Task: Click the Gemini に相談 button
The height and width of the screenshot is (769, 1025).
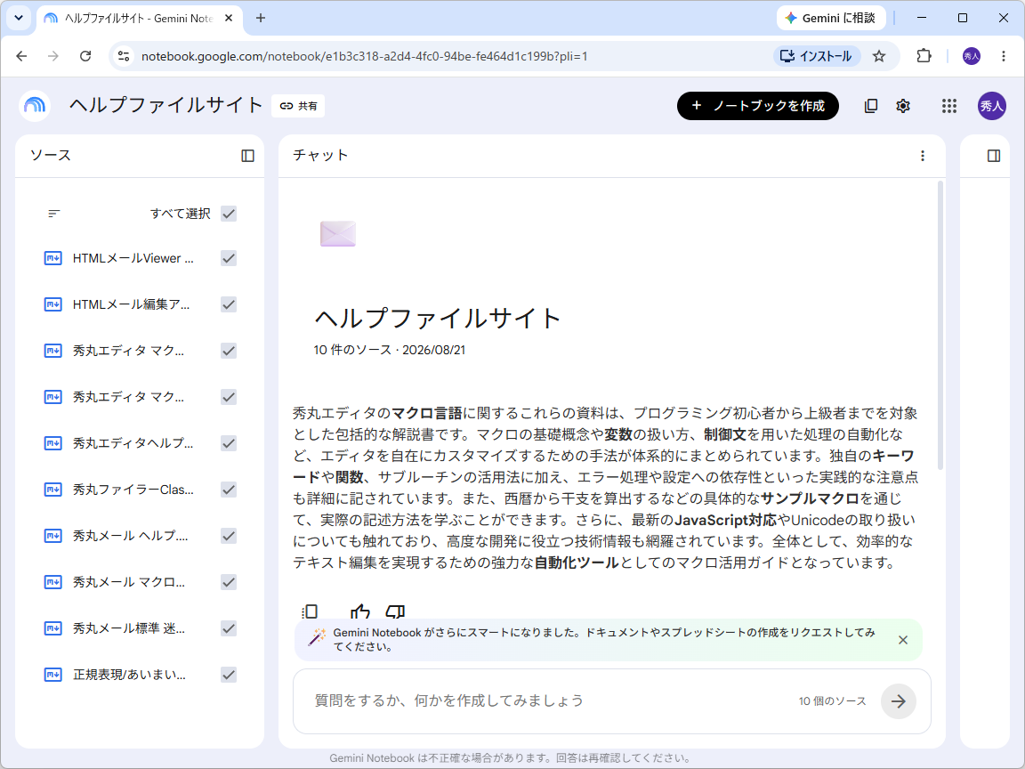Action: (x=831, y=19)
